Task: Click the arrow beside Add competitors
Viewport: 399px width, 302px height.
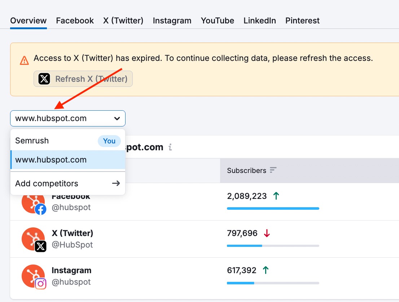Action: tap(116, 183)
